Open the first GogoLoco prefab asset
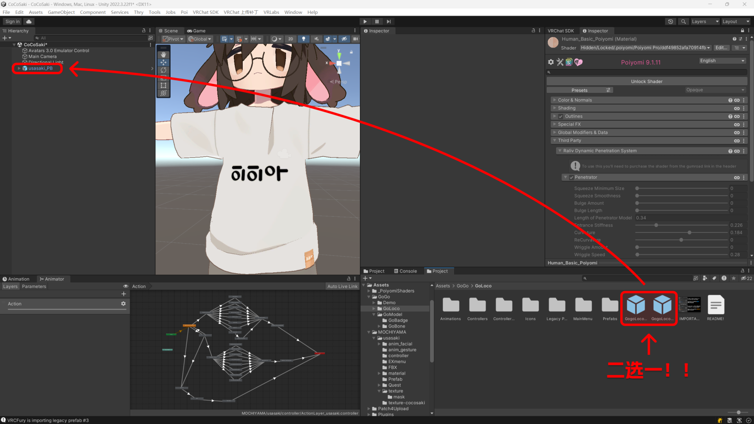 [x=636, y=308]
